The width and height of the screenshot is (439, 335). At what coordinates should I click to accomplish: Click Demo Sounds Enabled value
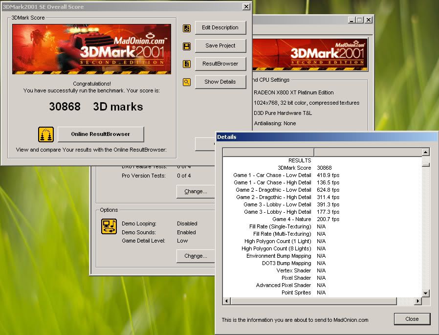coord(186,232)
